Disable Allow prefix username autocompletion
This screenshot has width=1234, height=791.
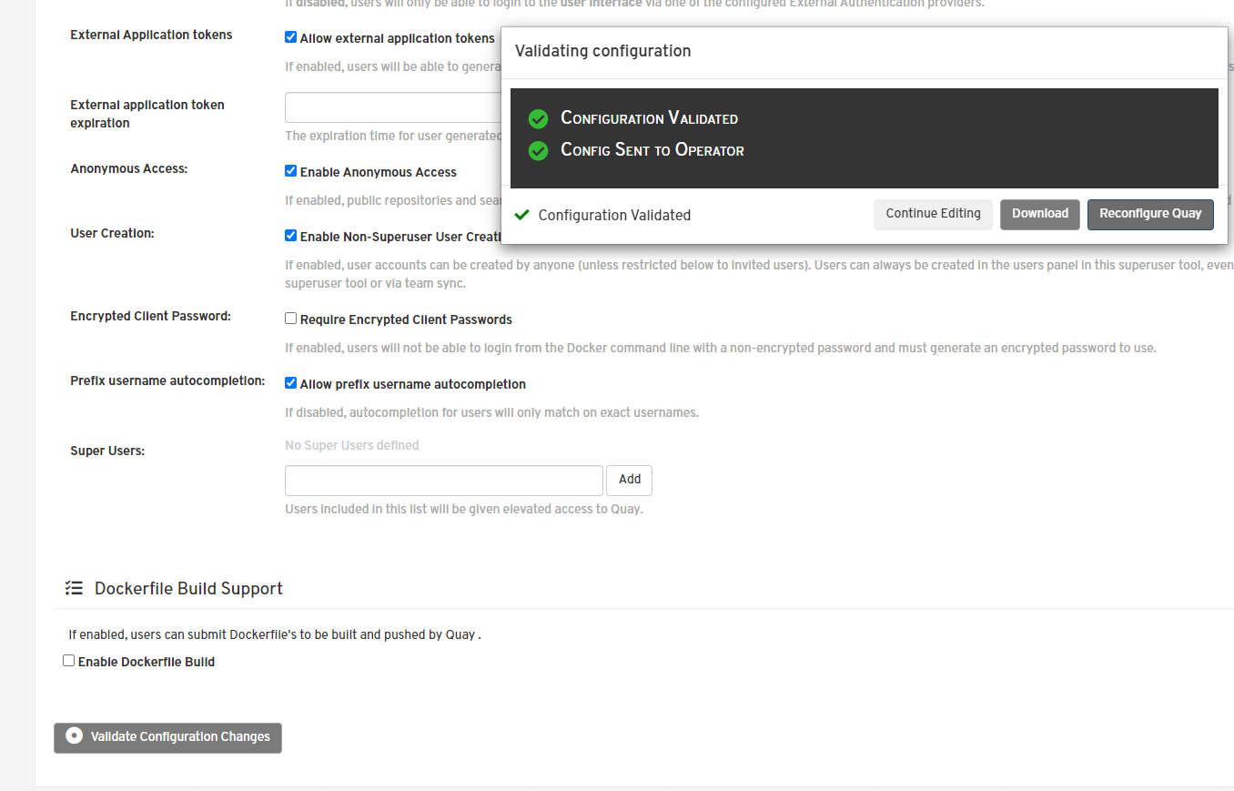pos(290,383)
